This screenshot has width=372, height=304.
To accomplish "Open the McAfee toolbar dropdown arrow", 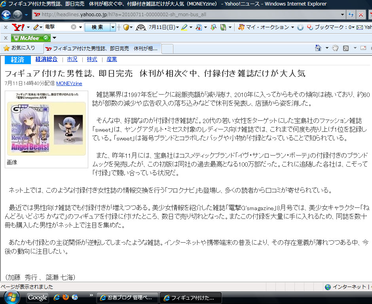I will tap(54, 38).
